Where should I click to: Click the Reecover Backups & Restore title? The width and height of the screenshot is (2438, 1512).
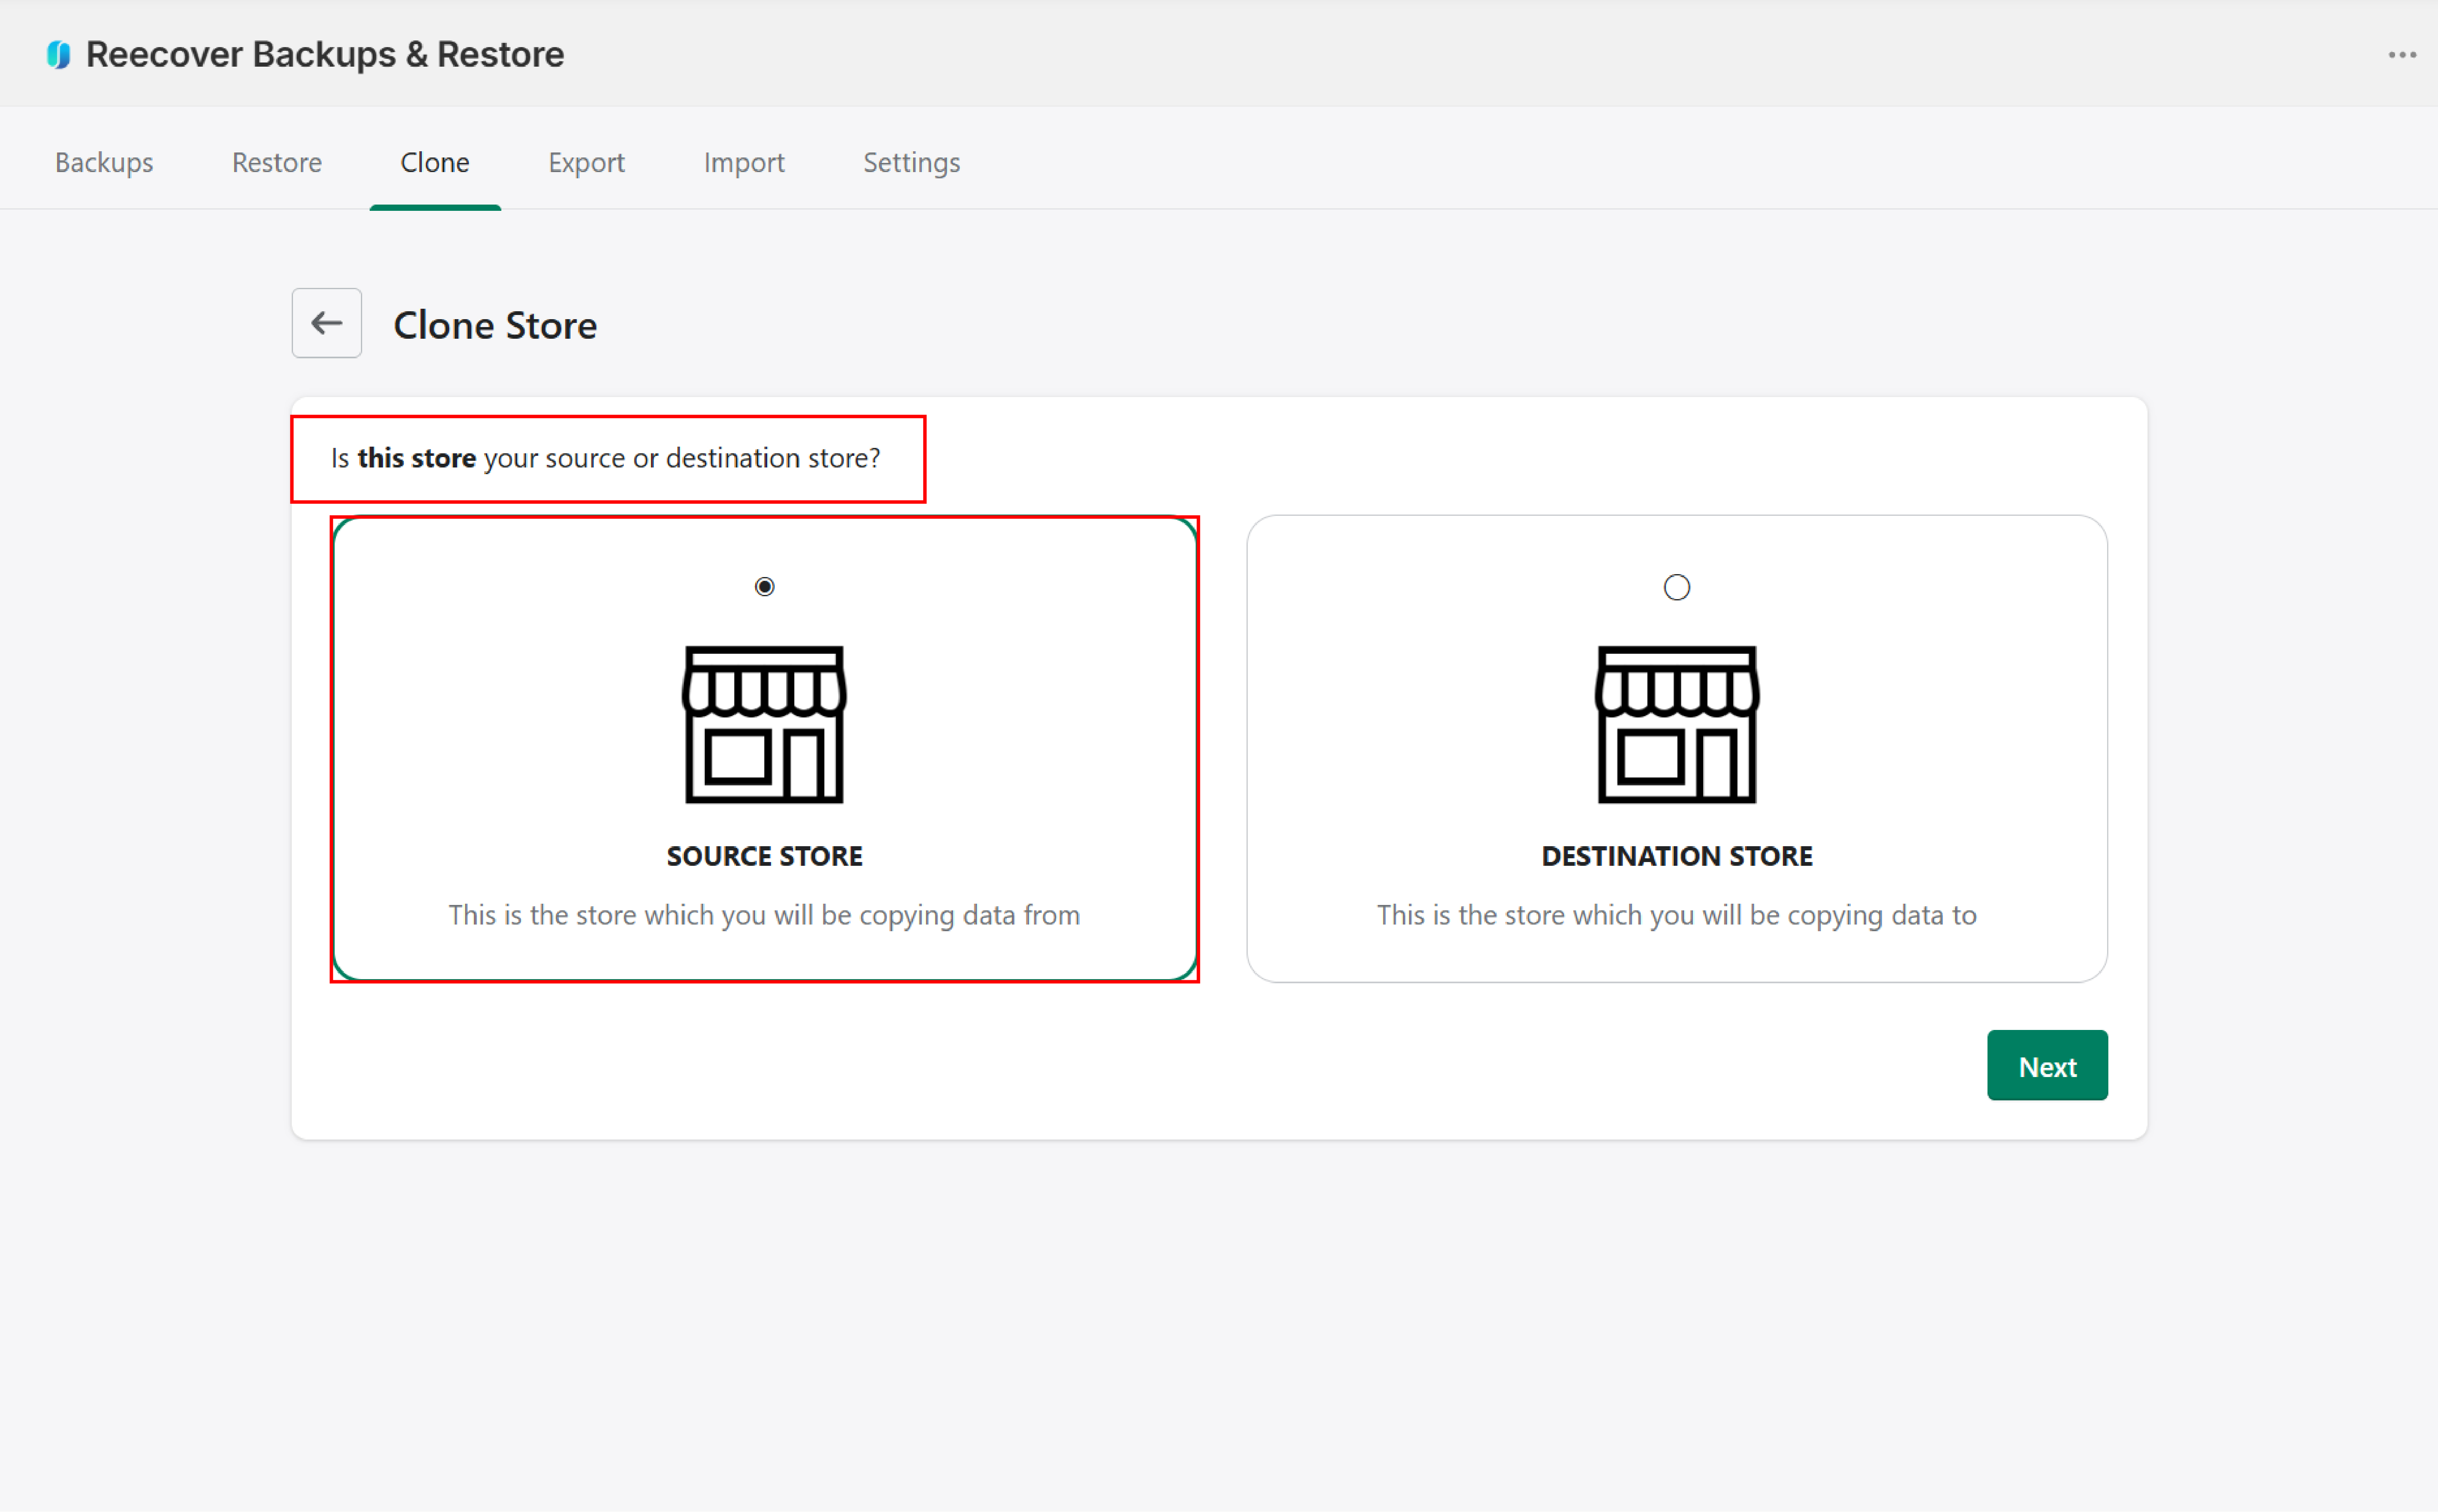pos(325,55)
